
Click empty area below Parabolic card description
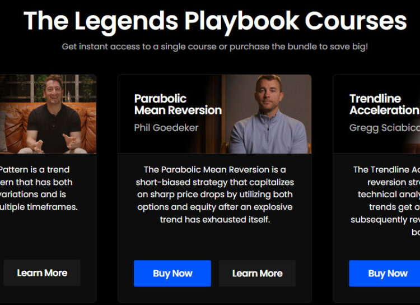pyautogui.click(x=215, y=242)
